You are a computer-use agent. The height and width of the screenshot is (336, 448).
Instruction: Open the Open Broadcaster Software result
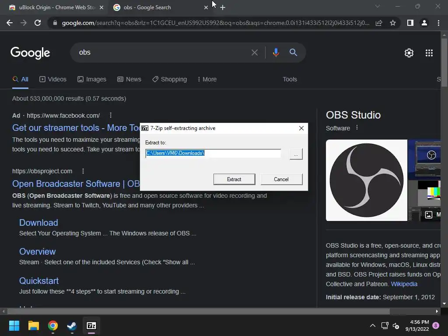pyautogui.click(x=76, y=184)
